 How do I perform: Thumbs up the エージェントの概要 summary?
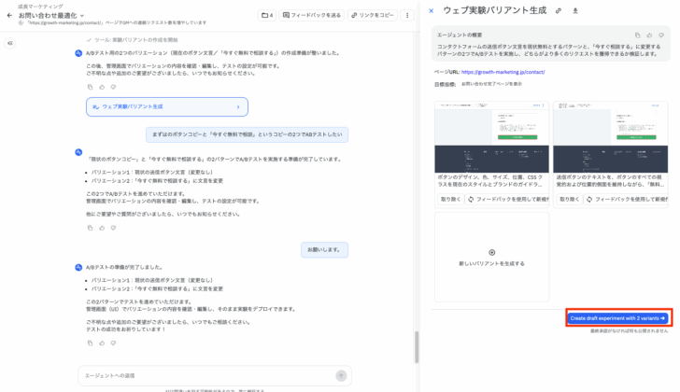point(650,35)
